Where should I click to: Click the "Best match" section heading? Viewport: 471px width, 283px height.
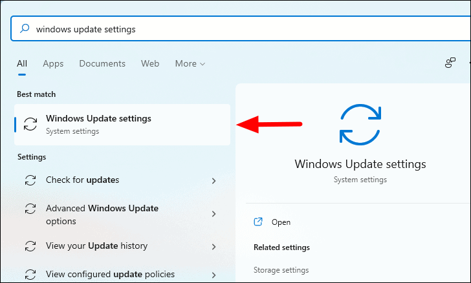point(36,94)
